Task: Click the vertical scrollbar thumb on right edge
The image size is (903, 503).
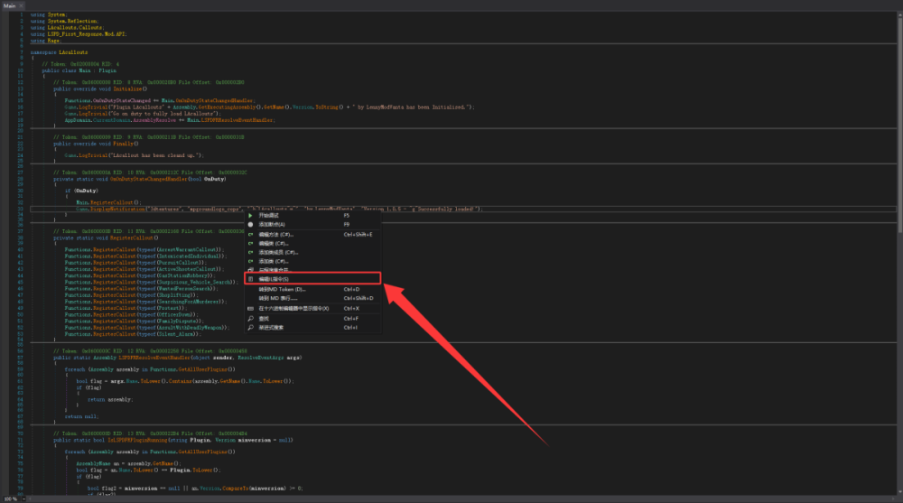Action: [x=899, y=123]
